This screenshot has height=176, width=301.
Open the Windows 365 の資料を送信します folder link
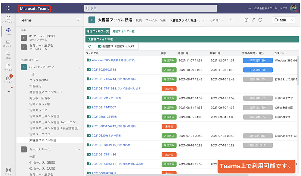pyautogui.click(x=113, y=60)
